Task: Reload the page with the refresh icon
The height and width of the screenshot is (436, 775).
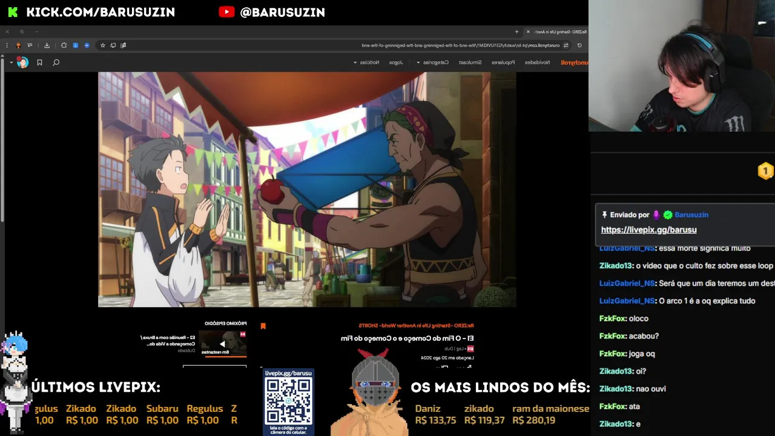Action: [x=579, y=45]
